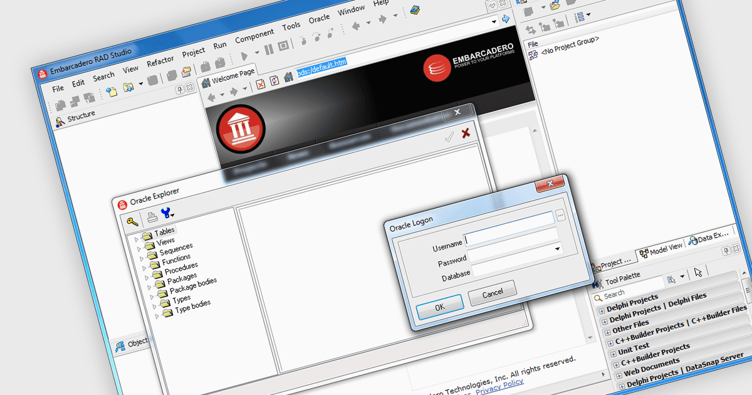Screen dimensions: 752x395
Task: Click OK in Oracle Logon dialog
Action: [x=439, y=307]
